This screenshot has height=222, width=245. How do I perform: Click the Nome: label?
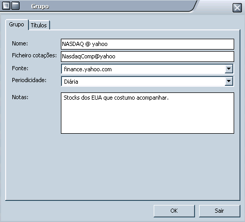[x=20, y=43]
